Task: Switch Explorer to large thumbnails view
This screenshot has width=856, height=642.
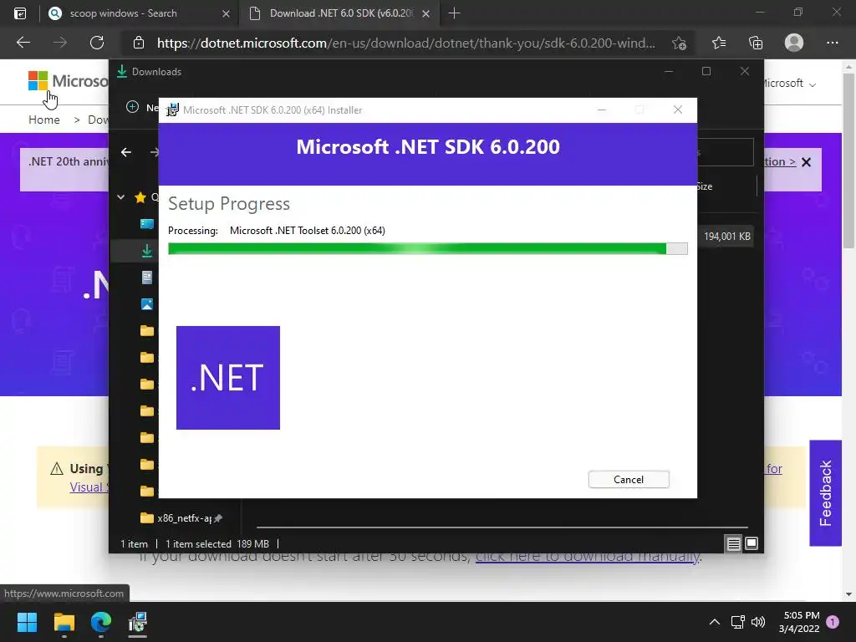Action: click(752, 543)
